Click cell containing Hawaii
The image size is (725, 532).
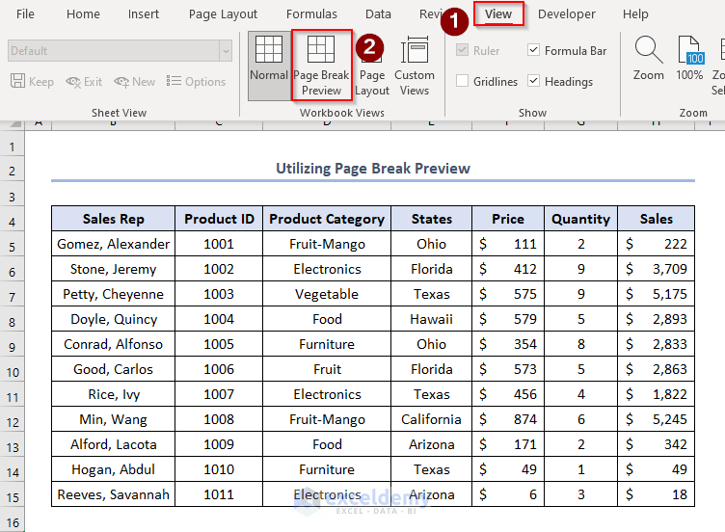pos(431,319)
